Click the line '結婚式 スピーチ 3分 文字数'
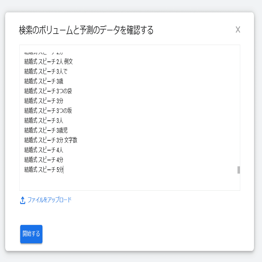Screen dimensions: 262x262 click(x=51, y=140)
